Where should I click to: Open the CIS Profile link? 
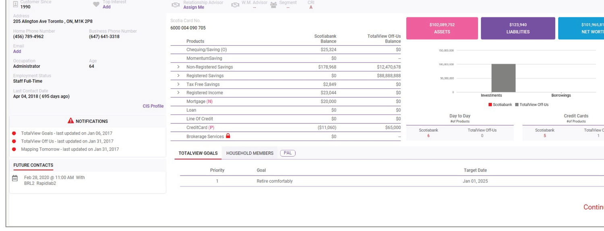click(x=153, y=106)
